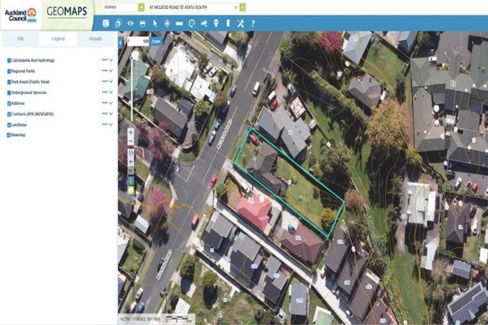Click the left arrow previous extent map button
The width and height of the screenshot is (488, 325).
tap(131, 162)
